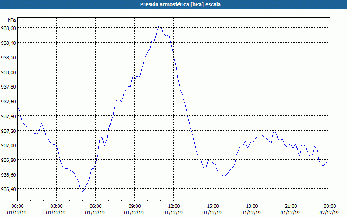Click the curve's low point near 16:00
347x217 pixels.
coord(224,176)
